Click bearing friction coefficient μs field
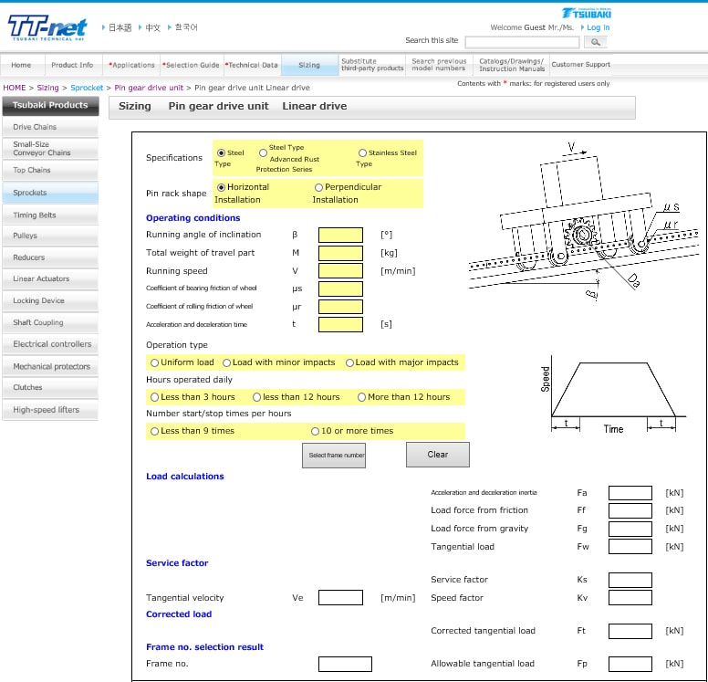The width and height of the screenshot is (708, 682). point(340,289)
